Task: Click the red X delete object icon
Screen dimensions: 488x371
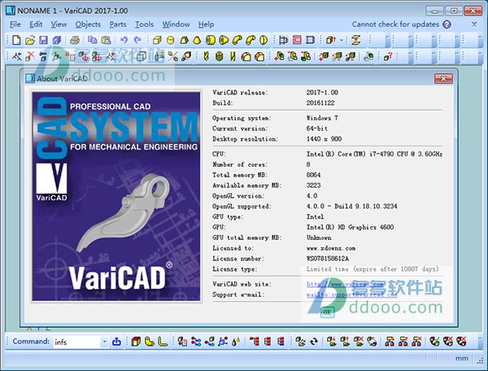Action: pos(30,56)
